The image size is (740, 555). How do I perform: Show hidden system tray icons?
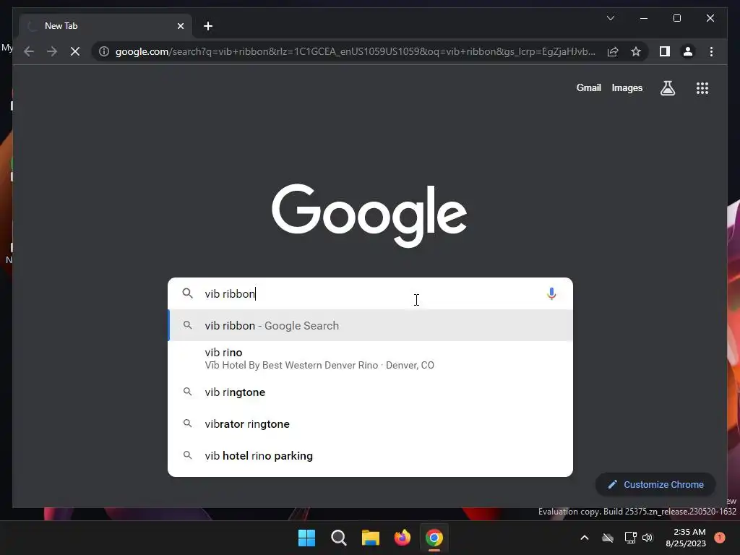pos(584,538)
